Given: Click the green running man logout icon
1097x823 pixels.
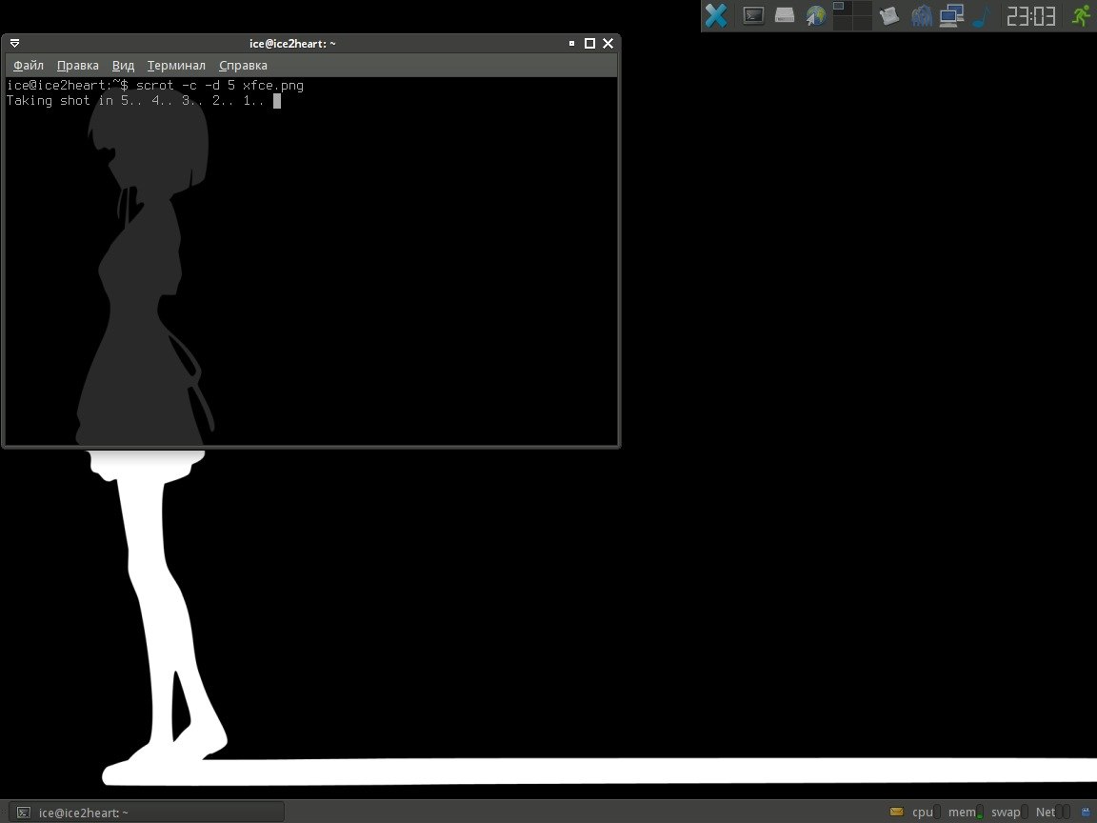Looking at the screenshot, I should point(1082,15).
